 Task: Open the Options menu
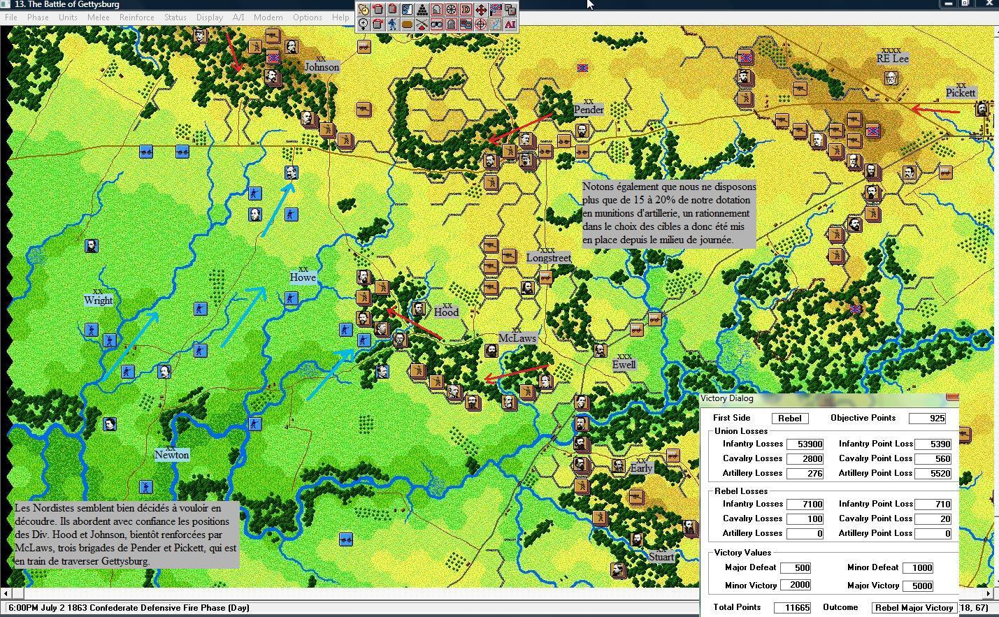(x=308, y=17)
